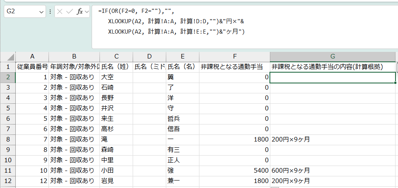
Task: Select the cell with surname 大空
Action: click(116, 77)
